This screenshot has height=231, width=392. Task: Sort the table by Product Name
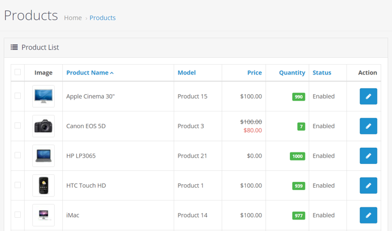[x=89, y=73]
